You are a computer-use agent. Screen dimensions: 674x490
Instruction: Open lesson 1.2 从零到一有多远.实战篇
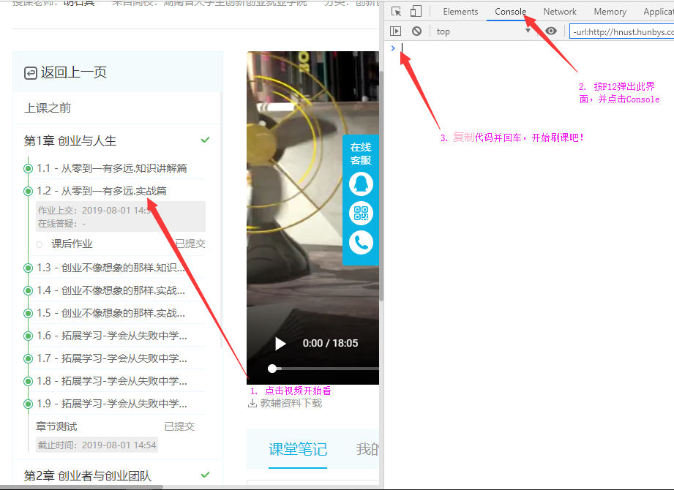(102, 191)
